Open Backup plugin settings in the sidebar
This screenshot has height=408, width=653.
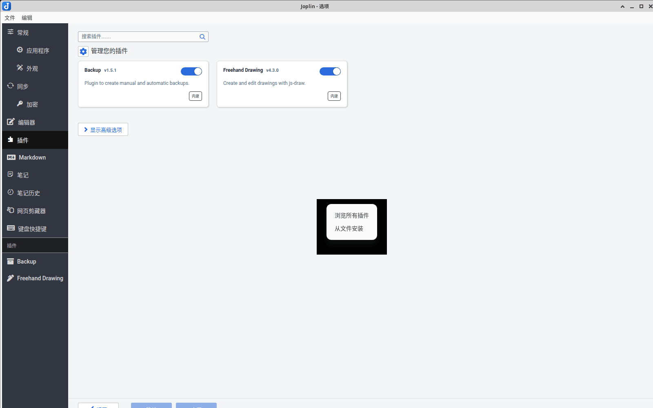click(x=35, y=262)
